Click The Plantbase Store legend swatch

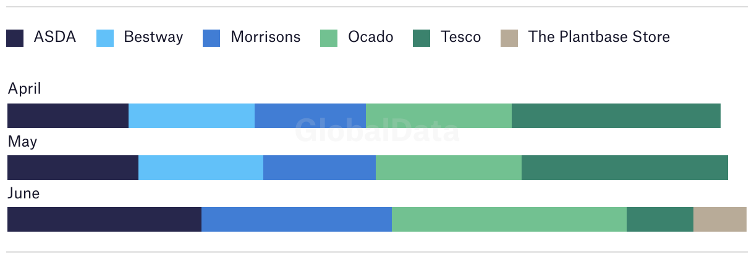click(508, 38)
